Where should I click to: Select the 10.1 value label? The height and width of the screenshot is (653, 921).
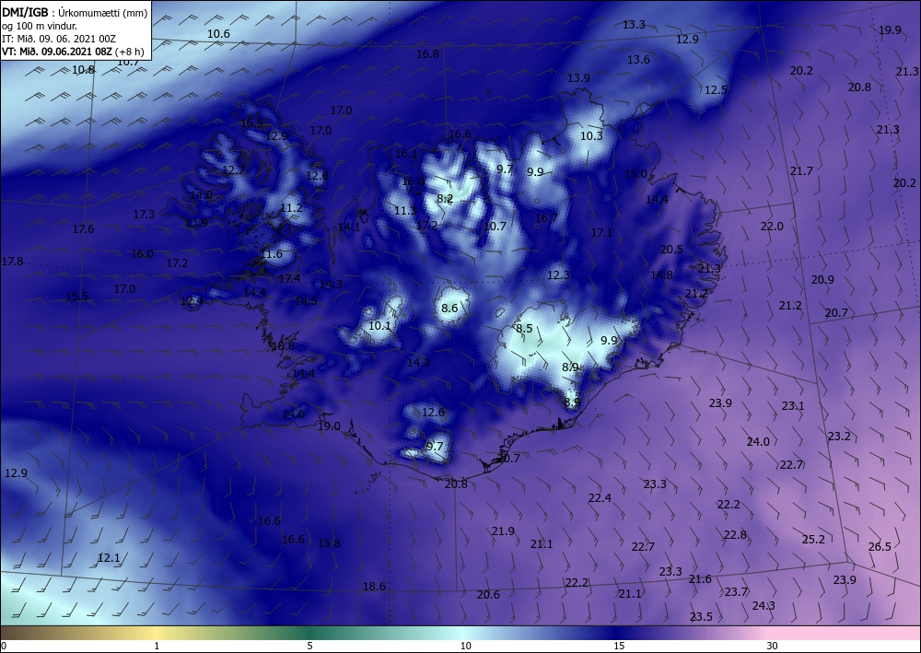pyautogui.click(x=379, y=325)
